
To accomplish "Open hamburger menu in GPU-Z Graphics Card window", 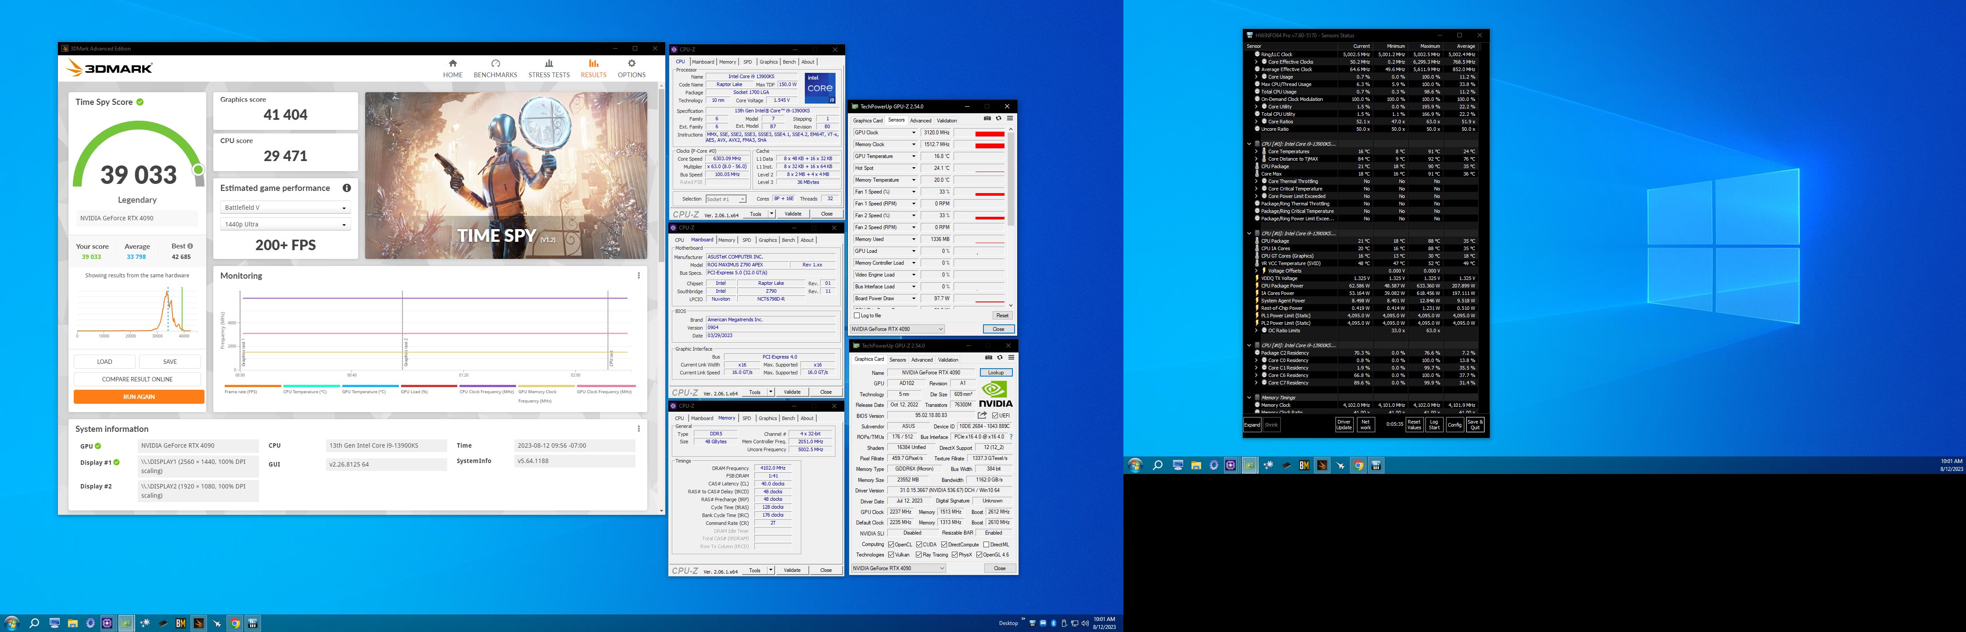I will [x=1011, y=357].
